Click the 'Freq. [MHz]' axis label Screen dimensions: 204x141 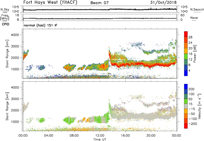(x=5, y=17)
